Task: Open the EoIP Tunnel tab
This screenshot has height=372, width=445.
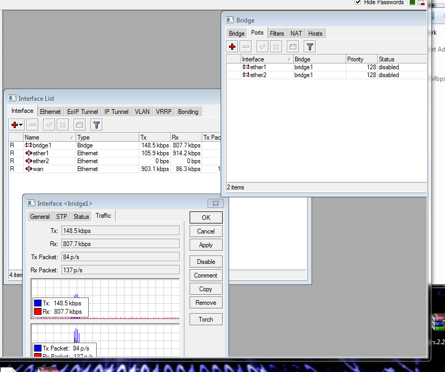Action: pyautogui.click(x=82, y=112)
